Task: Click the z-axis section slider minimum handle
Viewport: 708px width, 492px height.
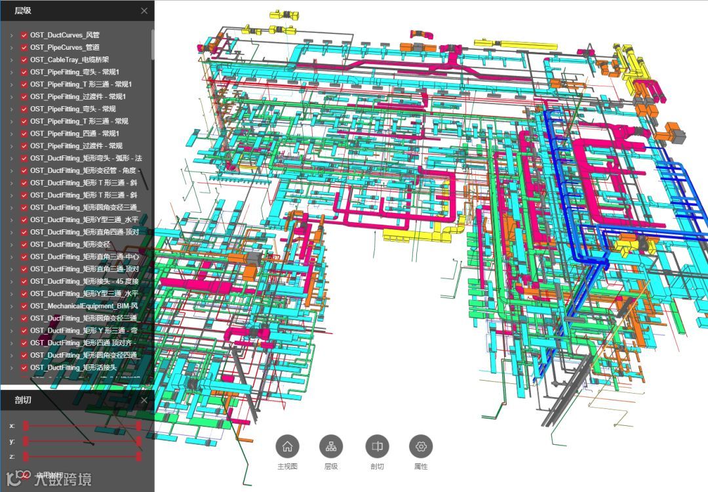Action: point(26,457)
